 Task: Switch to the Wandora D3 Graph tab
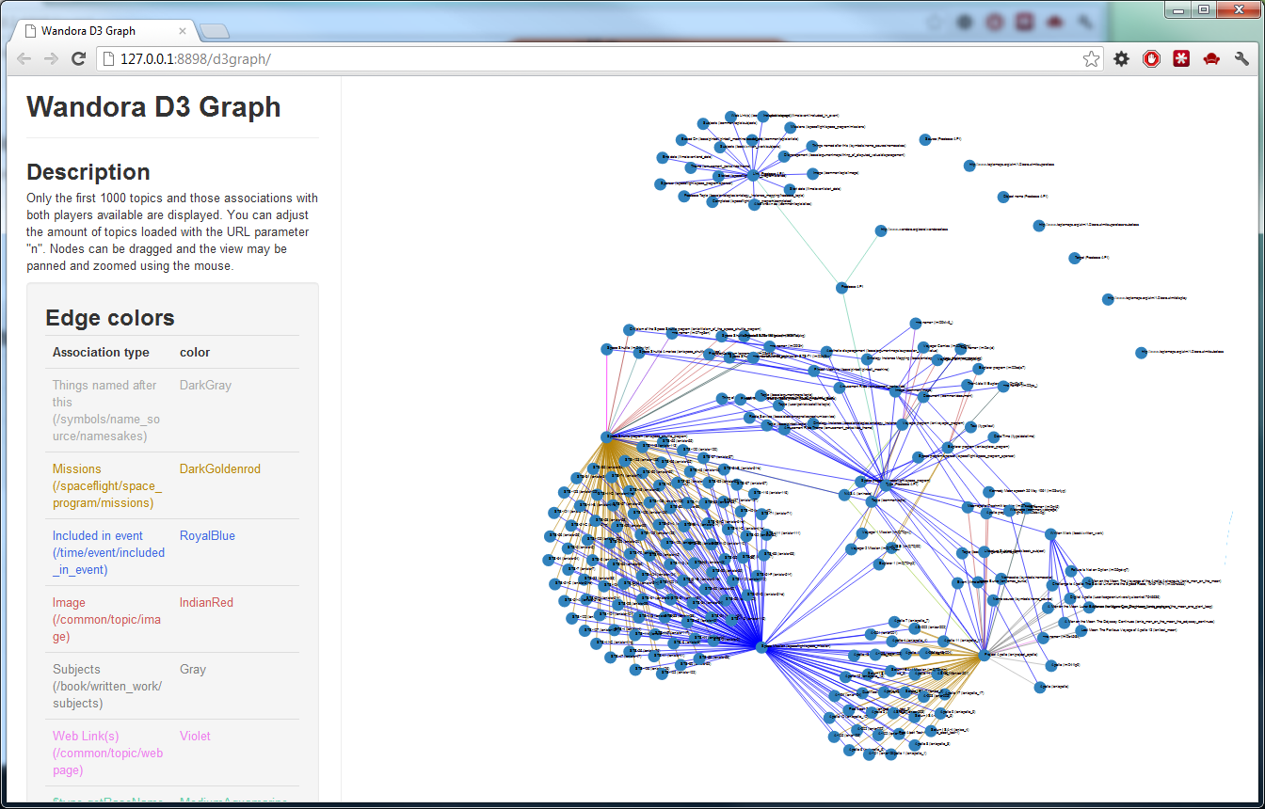tap(94, 30)
